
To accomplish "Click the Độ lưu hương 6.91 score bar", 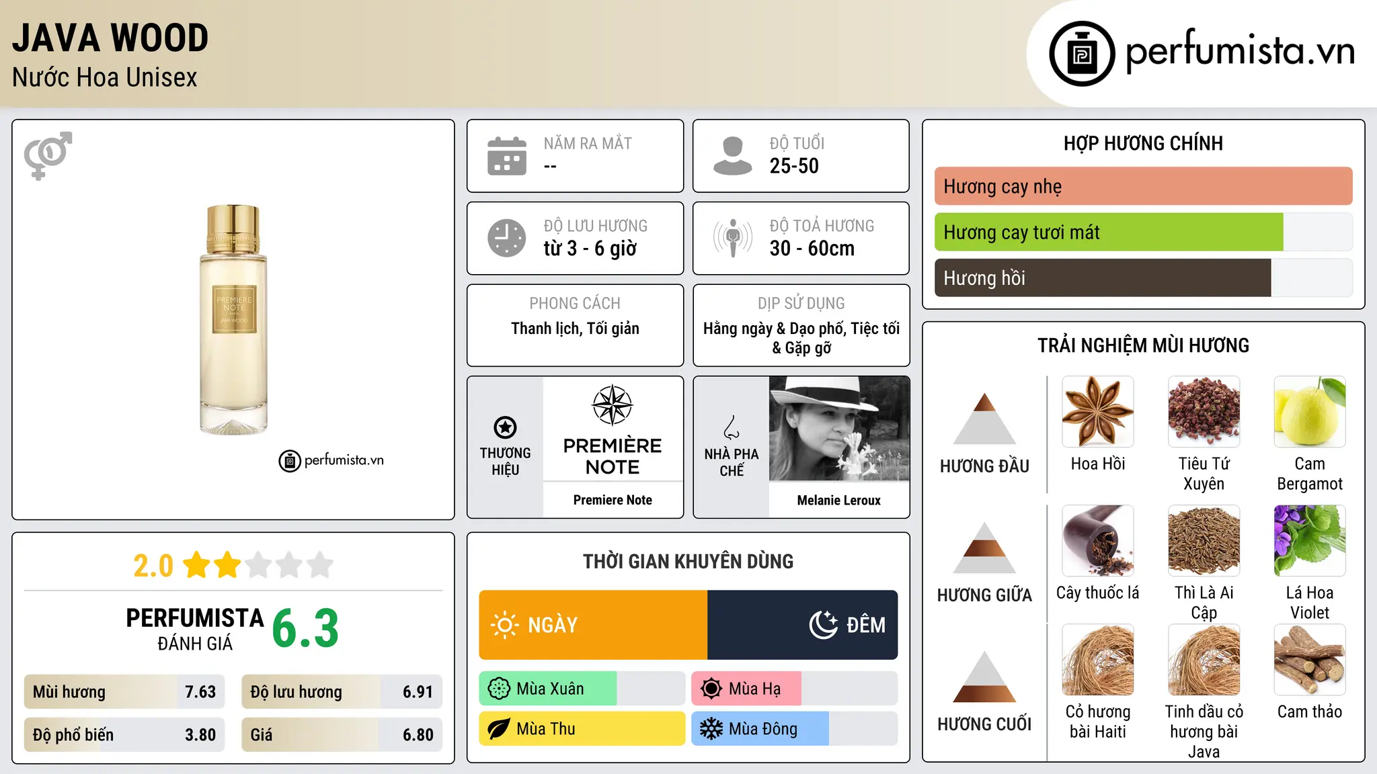I will tap(342, 692).
